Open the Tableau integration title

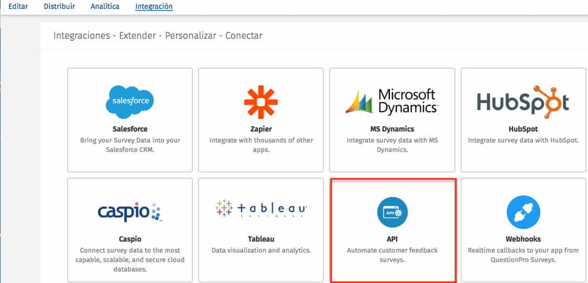261,239
